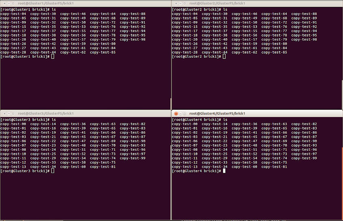Focus the root@Gluster3:/GlusterFS/brick1 title bar
343x221 pixels.
coord(86,114)
